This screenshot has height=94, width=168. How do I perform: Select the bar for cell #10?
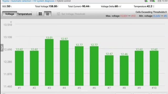pyautogui.click(x=154, y=68)
